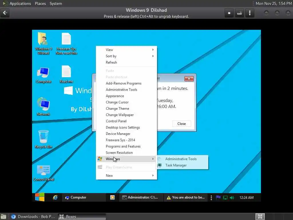Click the 12:24 AM taskbar clock
The width and height of the screenshot is (293, 220).
click(246, 198)
